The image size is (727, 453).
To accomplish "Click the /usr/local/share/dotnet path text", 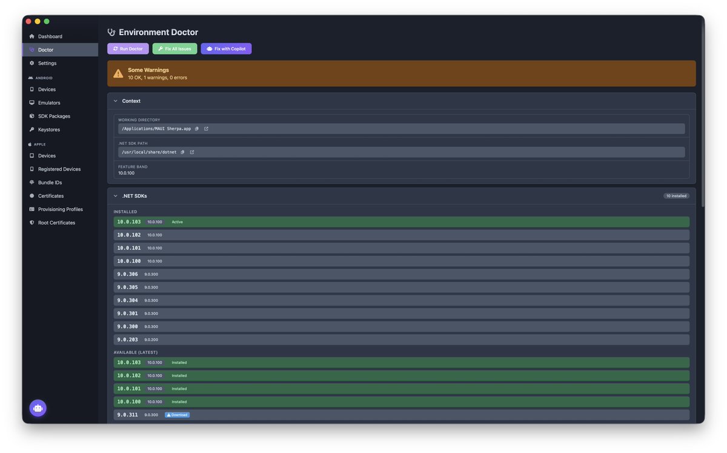I will click(149, 152).
